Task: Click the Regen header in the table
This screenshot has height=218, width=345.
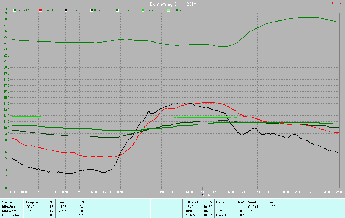Action: pyautogui.click(x=221, y=202)
